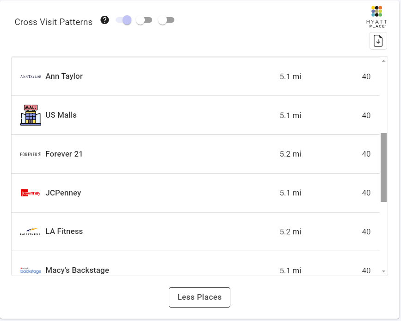Click the Less Places button
Viewport: 401px width, 321px height.
click(199, 297)
